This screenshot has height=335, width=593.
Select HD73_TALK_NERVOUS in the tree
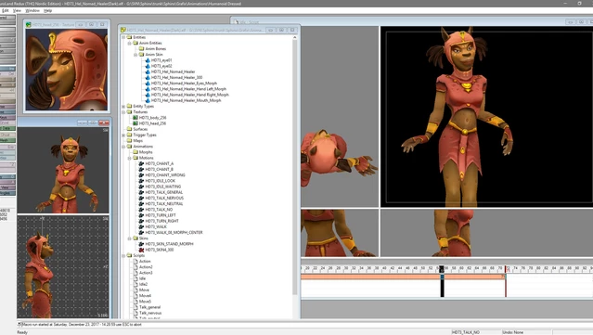(164, 199)
